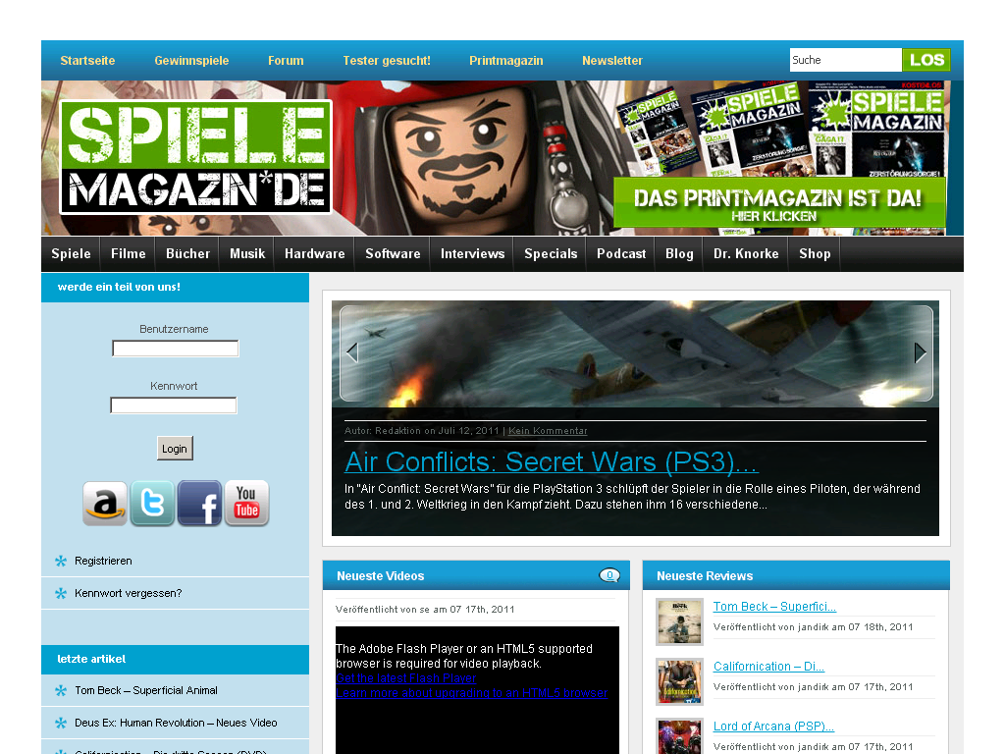
Task: Click the Tom Beck review thumbnail
Action: click(x=679, y=621)
